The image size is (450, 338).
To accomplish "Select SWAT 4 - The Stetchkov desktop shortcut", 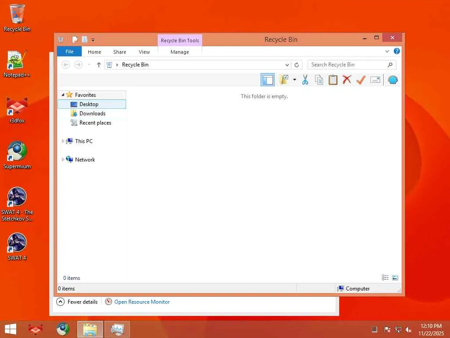I will pos(17,204).
